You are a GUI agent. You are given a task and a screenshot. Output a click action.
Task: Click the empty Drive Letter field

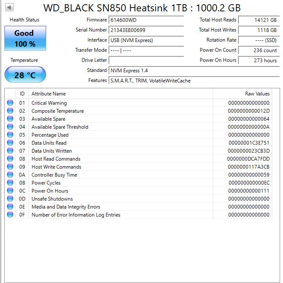pos(146,60)
